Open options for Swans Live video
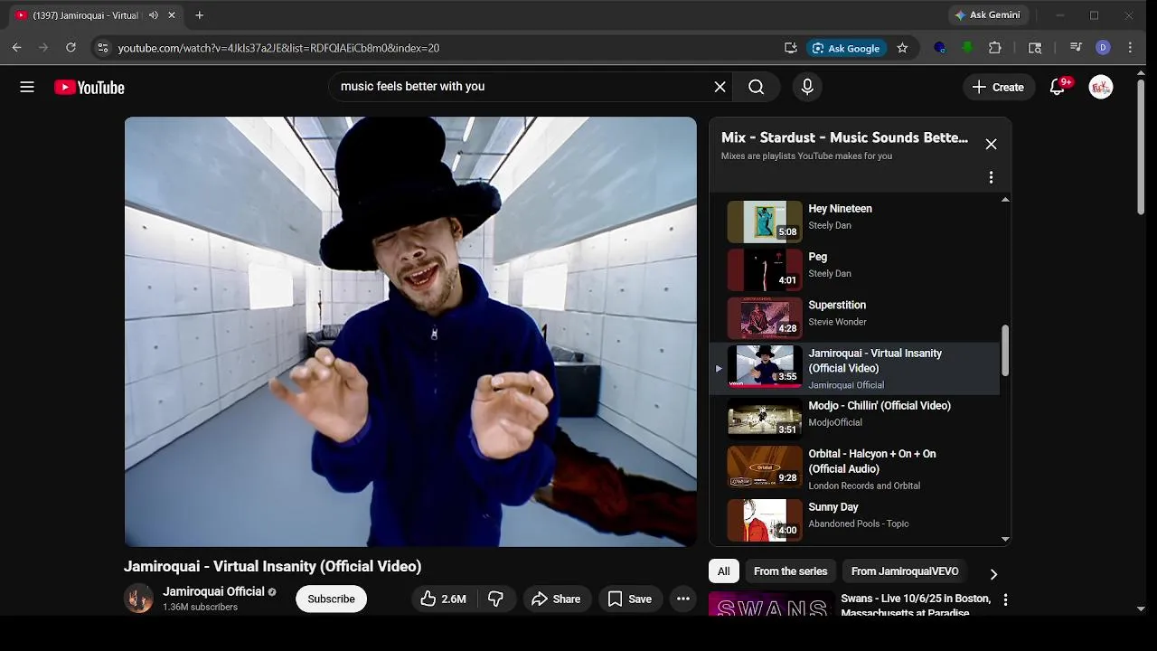Image resolution: width=1157 pixels, height=651 pixels. [1005, 599]
